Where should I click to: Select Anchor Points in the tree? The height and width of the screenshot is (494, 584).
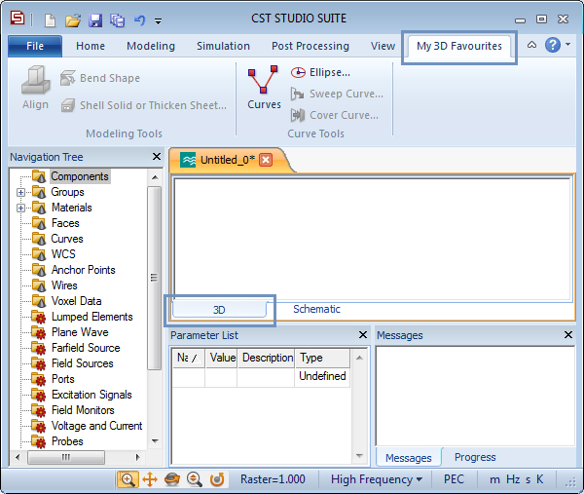pos(84,270)
